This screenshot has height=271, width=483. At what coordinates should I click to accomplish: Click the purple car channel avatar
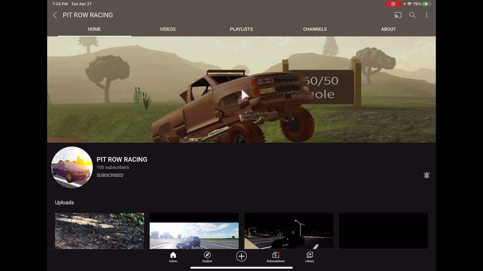[x=72, y=167]
